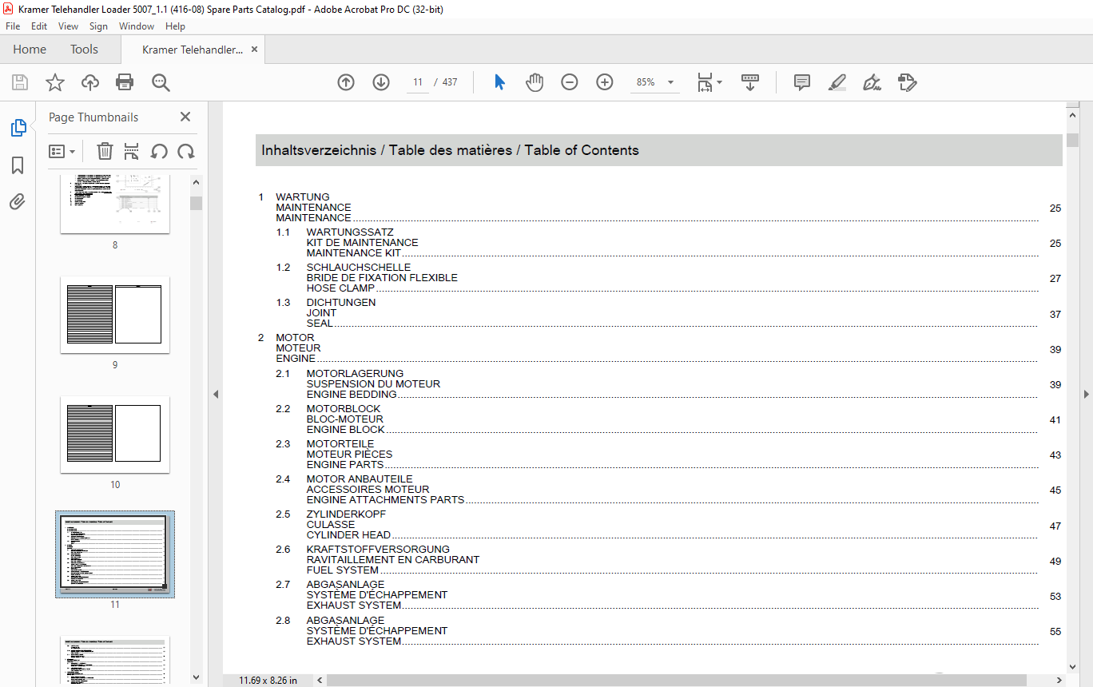Open the Edit menu
Screen dimensions: 1093x687
coord(39,26)
